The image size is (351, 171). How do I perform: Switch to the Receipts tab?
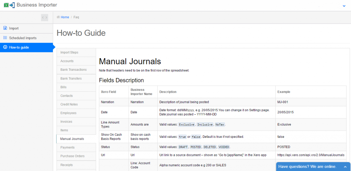click(x=76, y=165)
